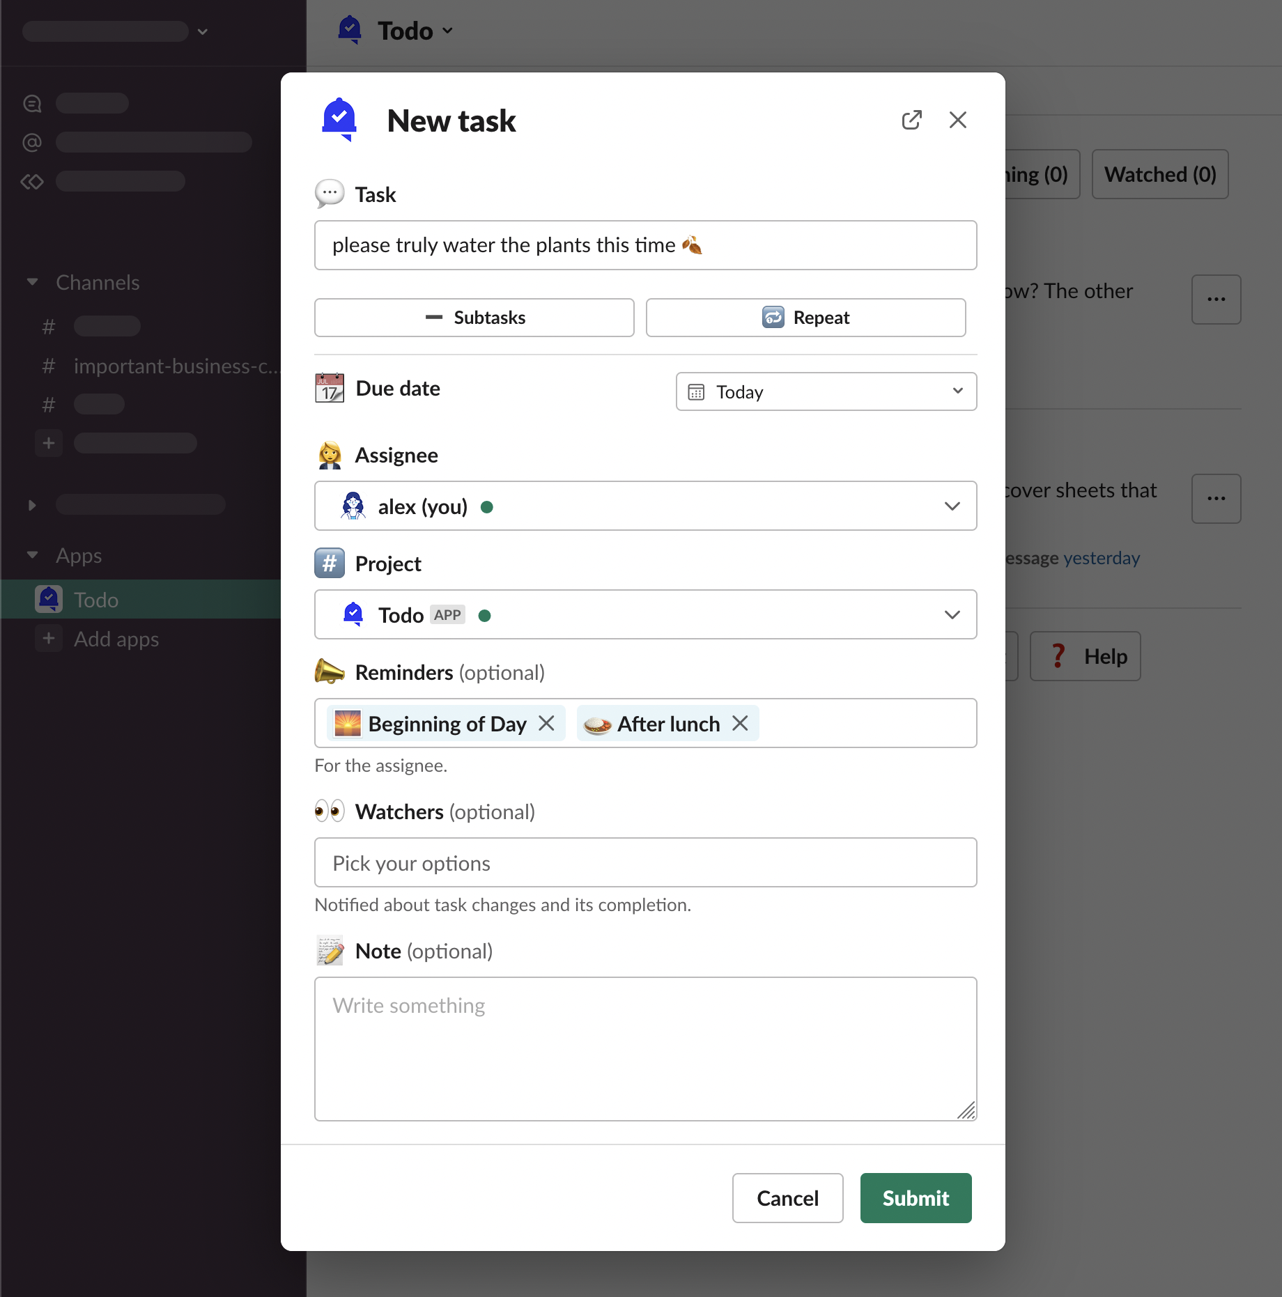Click the Subtasks button
This screenshot has width=1282, height=1297.
tap(474, 318)
